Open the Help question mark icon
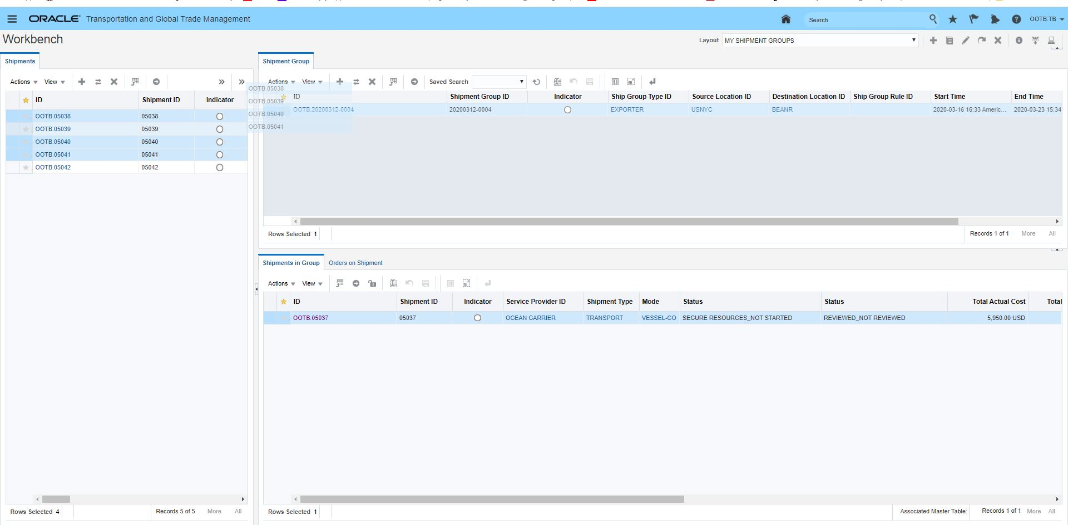Viewport: 1068px width, 525px height. click(x=1016, y=19)
